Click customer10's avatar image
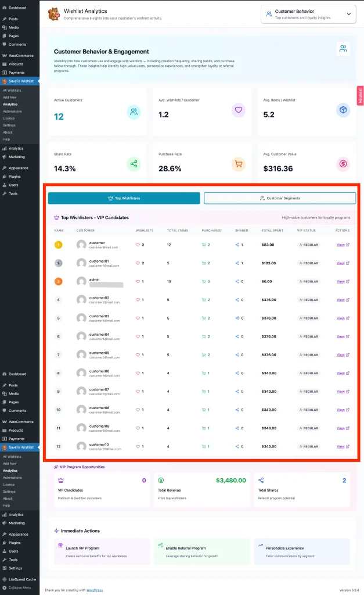The image size is (364, 595). click(x=81, y=447)
